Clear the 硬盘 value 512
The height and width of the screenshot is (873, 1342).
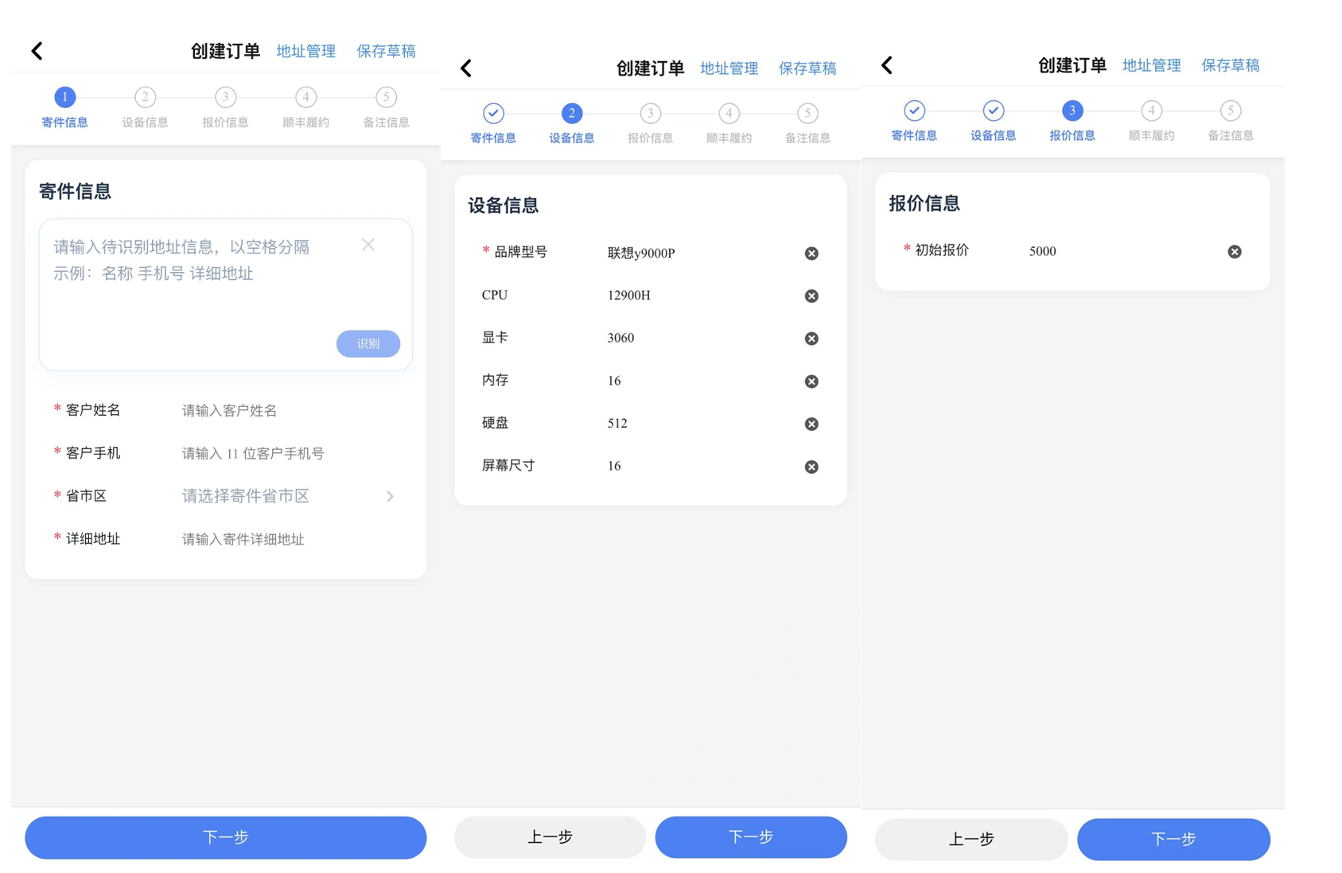[x=811, y=424]
